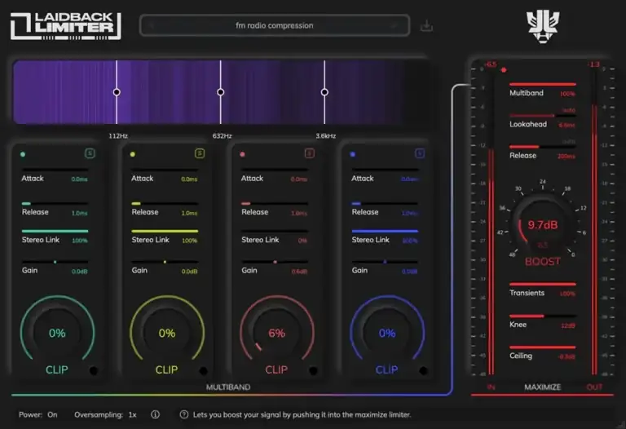Click the red band Stereo Link slider

coord(275,231)
